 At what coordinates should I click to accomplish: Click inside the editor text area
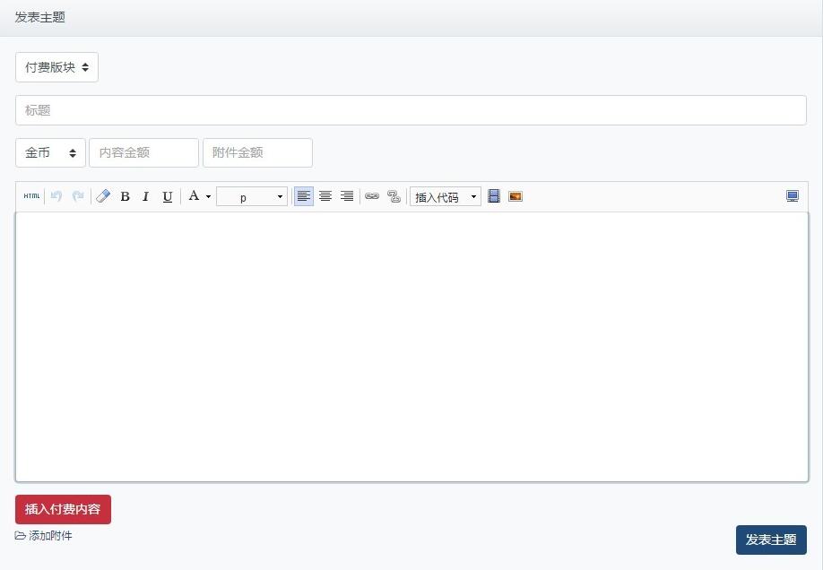point(412,347)
